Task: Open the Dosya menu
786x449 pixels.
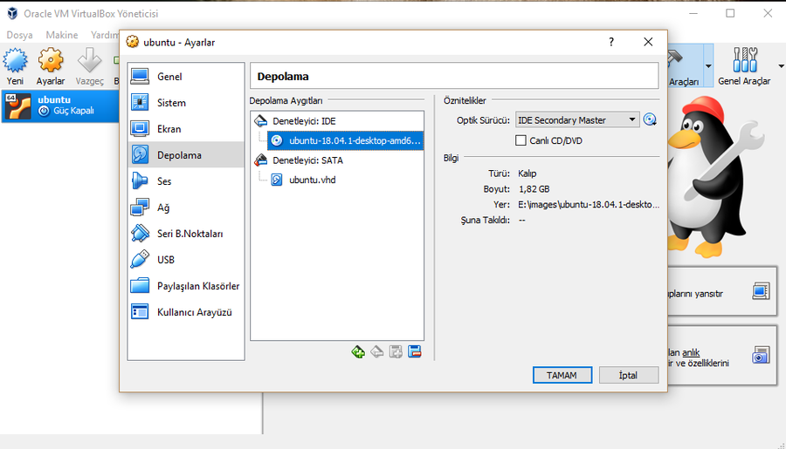Action: (x=19, y=35)
